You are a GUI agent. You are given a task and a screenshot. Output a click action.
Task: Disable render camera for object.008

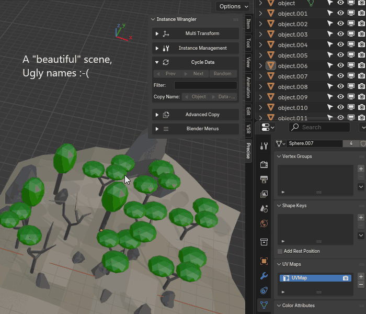362,86
